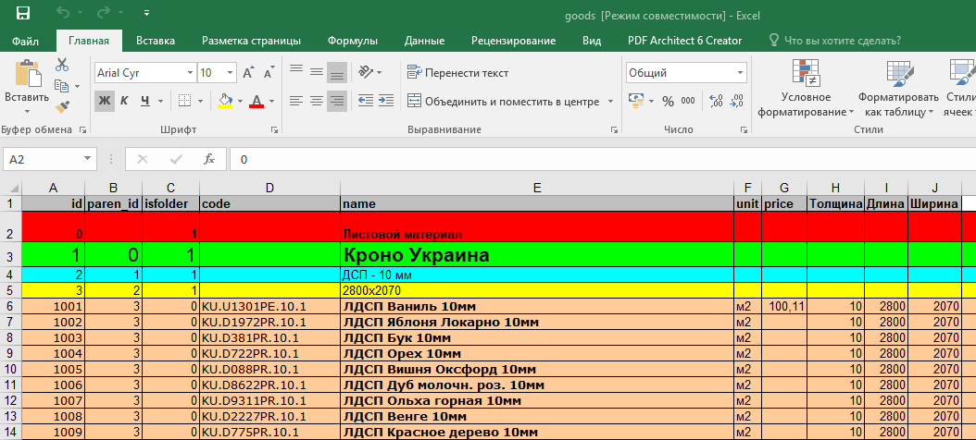Apply the red font color A
This screenshot has width=976, height=440.
(257, 101)
